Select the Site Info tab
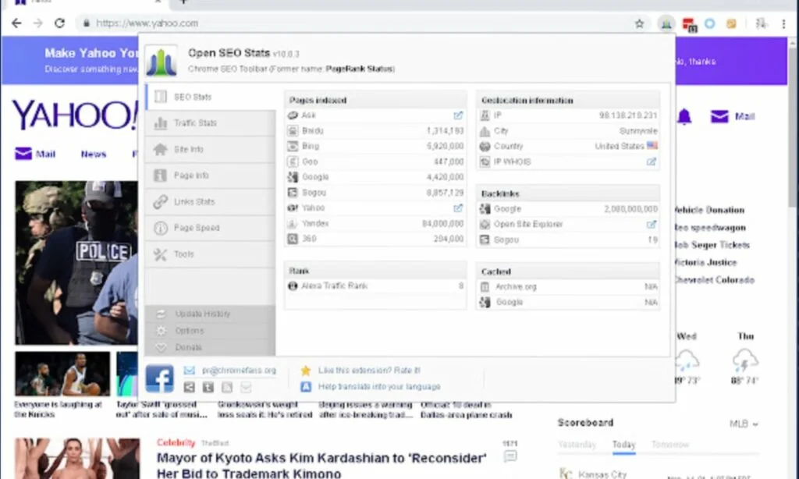 (188, 149)
